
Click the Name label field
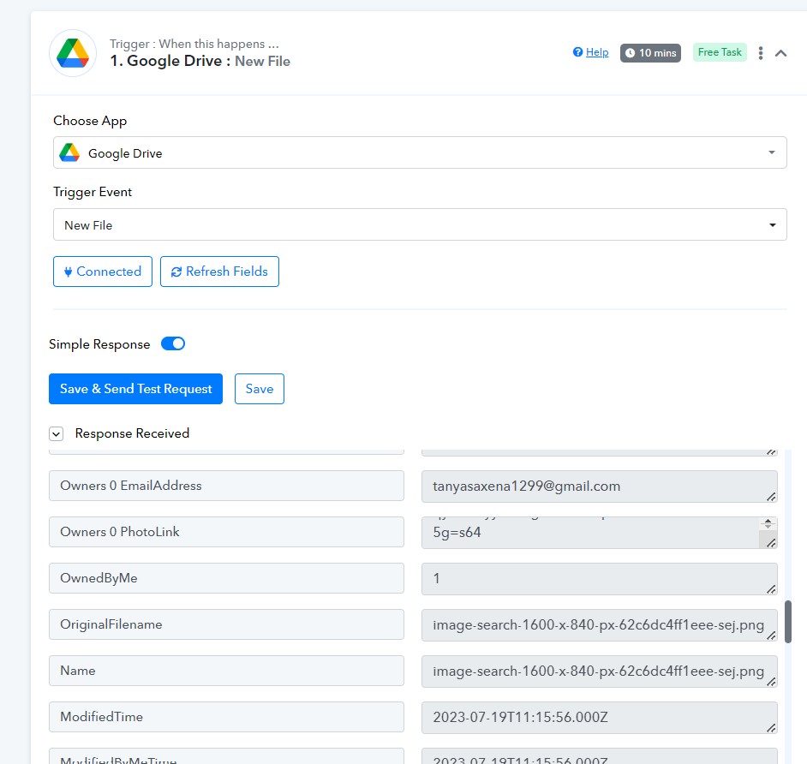click(226, 671)
